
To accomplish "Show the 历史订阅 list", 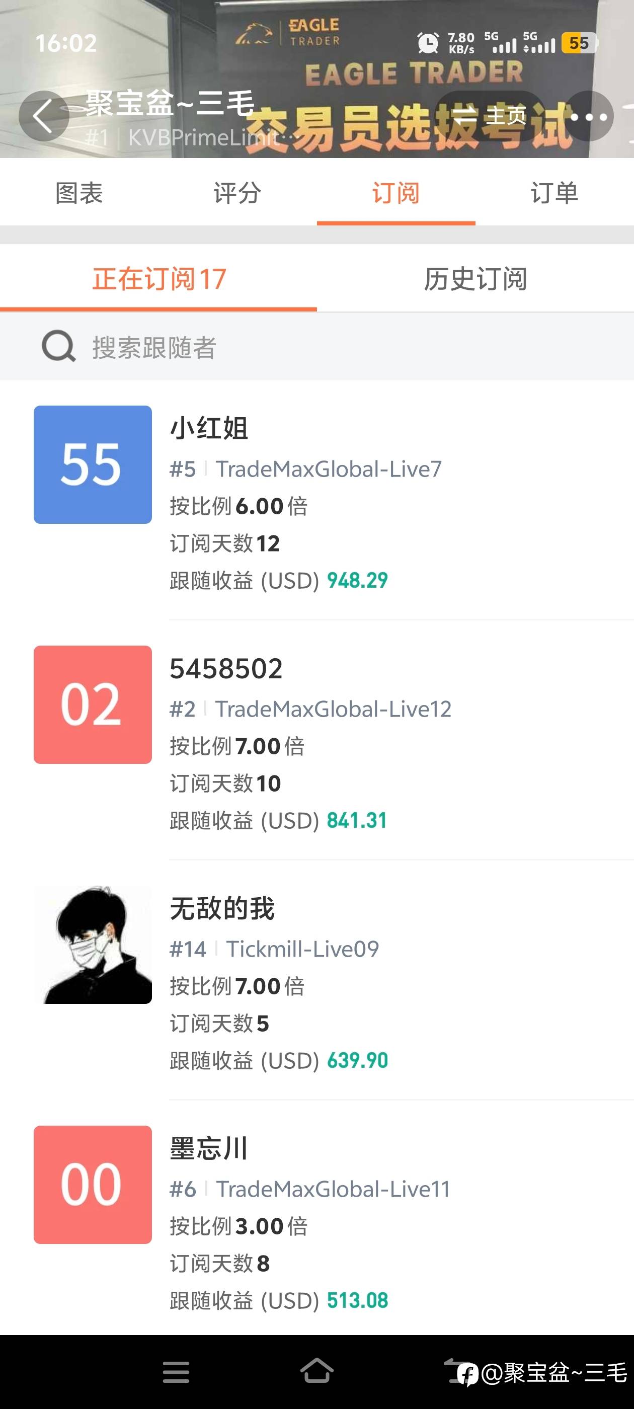I will coord(475,279).
